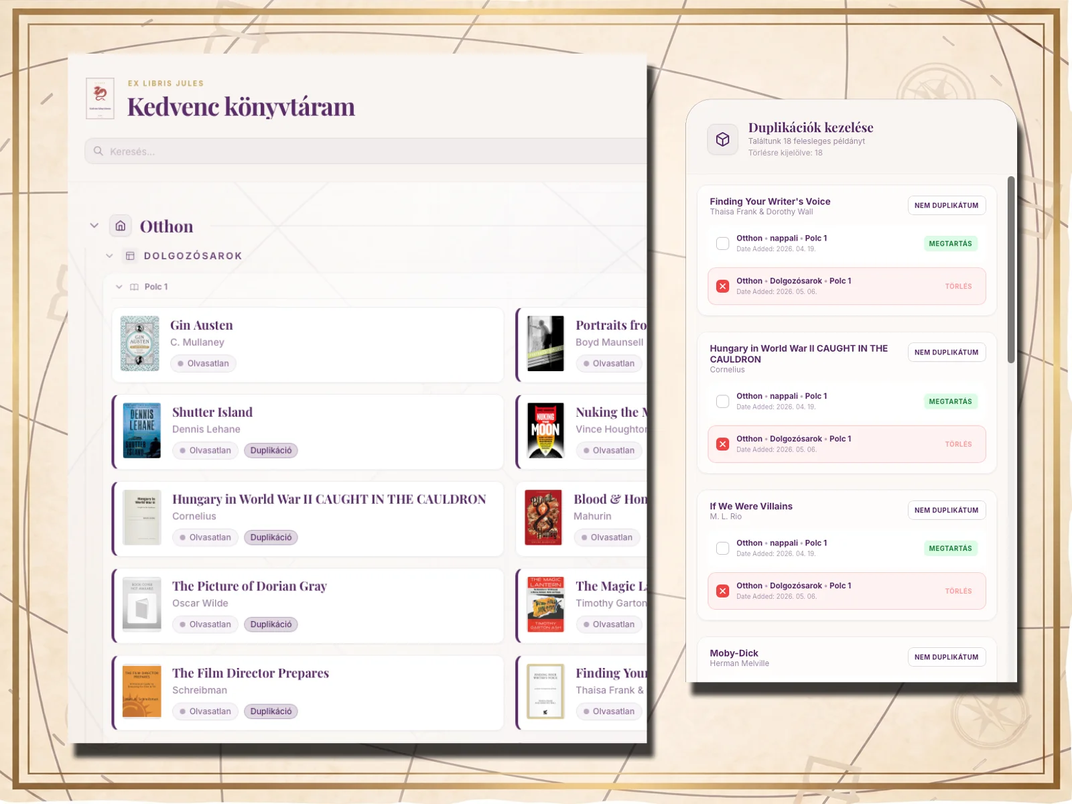Click Megtartás badge for If We Were Villains
This screenshot has width=1072, height=804.
[950, 549]
